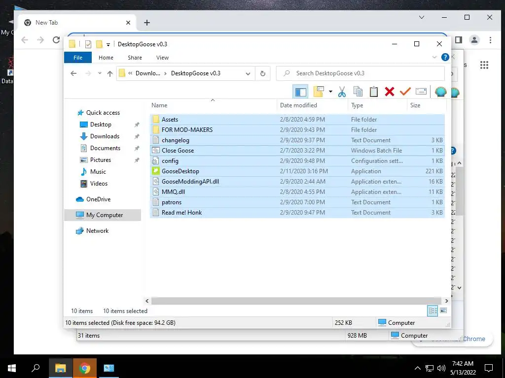
Task: Select the patrons text file
Action: pyautogui.click(x=297, y=202)
